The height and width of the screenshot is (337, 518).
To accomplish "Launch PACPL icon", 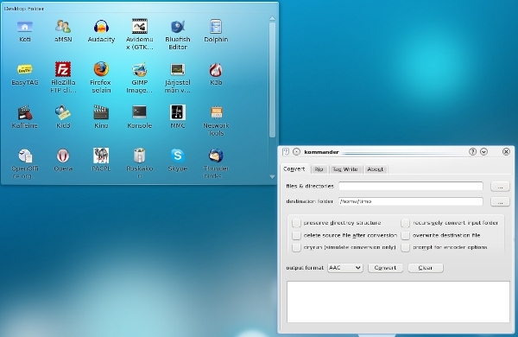I will click(101, 156).
